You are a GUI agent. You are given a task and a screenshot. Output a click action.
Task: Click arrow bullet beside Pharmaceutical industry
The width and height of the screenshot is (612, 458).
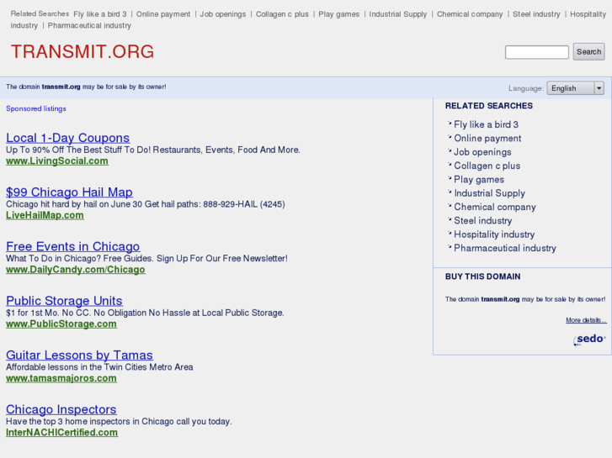tap(450, 247)
